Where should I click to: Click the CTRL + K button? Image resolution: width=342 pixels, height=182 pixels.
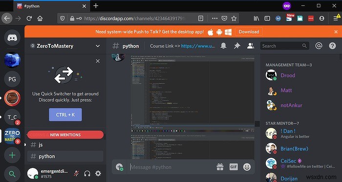click(x=65, y=115)
